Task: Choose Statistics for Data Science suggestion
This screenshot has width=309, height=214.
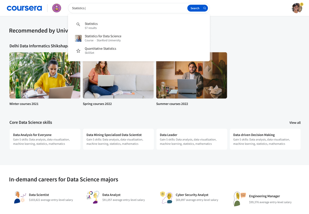Action: pos(139,38)
